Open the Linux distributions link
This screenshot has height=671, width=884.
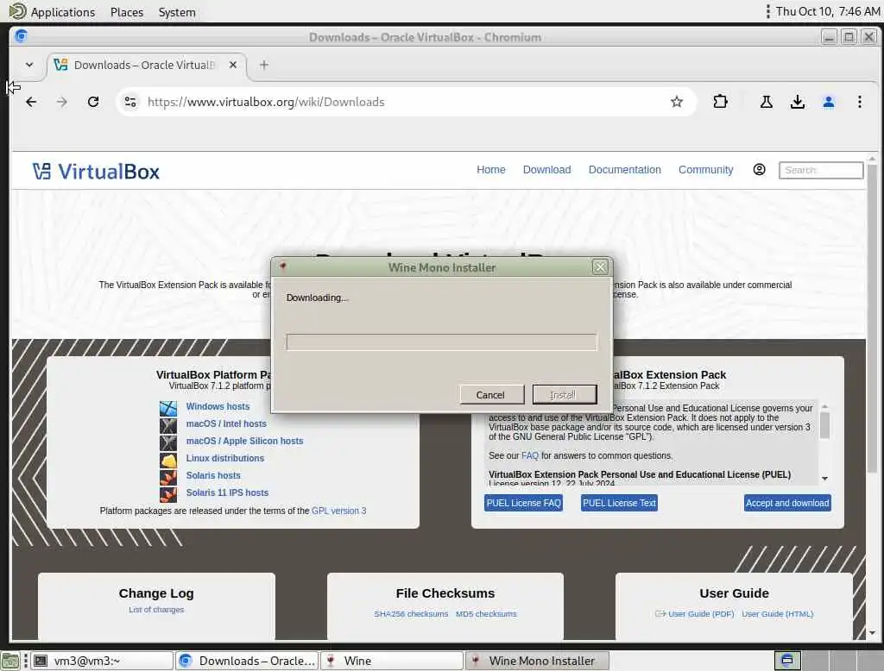(x=225, y=459)
